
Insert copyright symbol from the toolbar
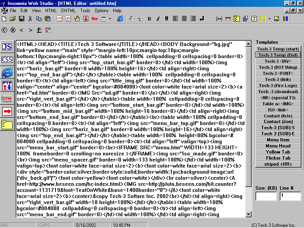click(x=5, y=30)
